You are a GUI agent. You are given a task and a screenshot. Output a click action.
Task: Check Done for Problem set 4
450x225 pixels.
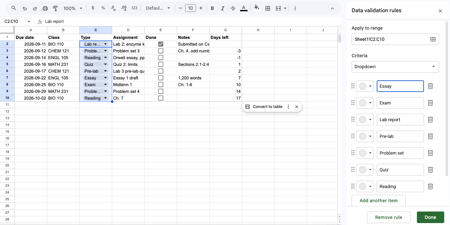(x=161, y=91)
